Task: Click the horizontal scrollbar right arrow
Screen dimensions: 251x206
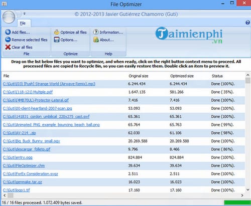Action: (x=242, y=195)
